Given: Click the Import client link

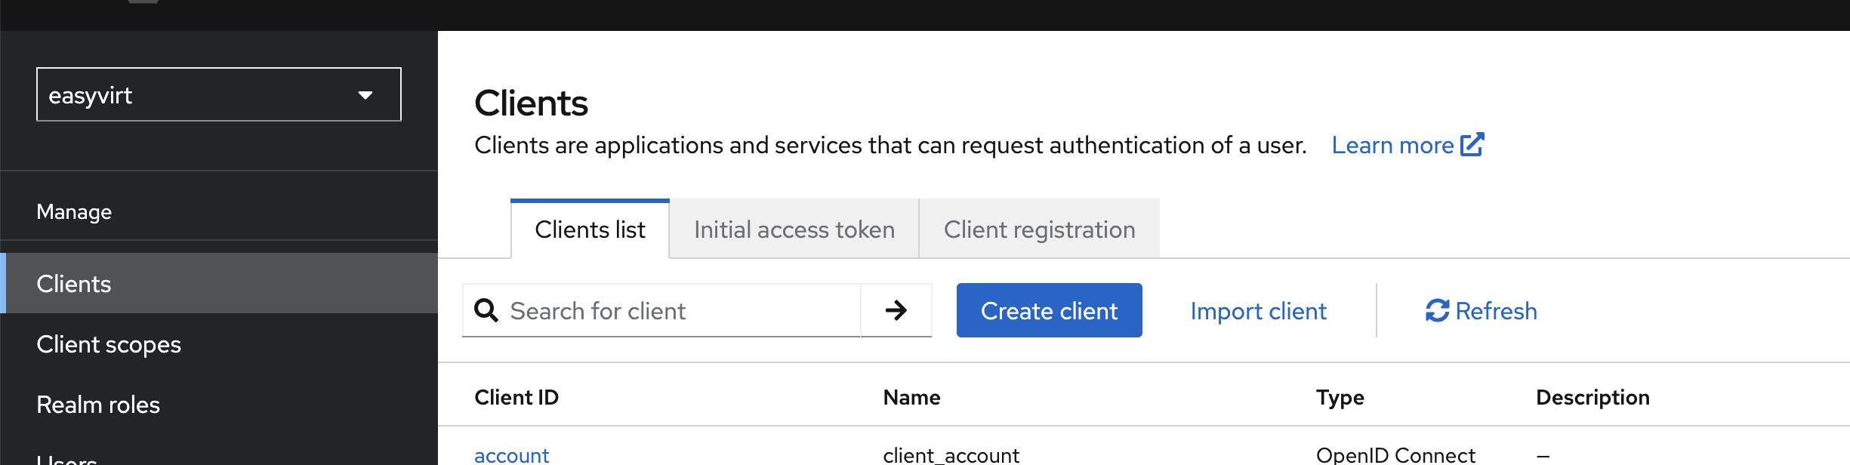Looking at the screenshot, I should tap(1257, 310).
